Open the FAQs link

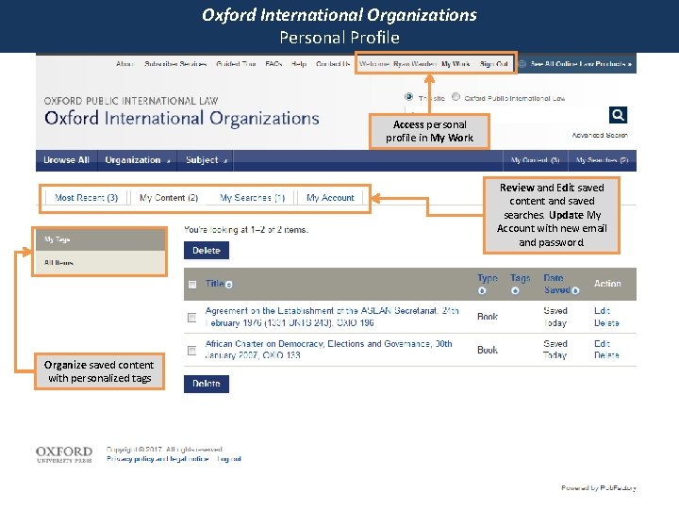click(x=273, y=64)
